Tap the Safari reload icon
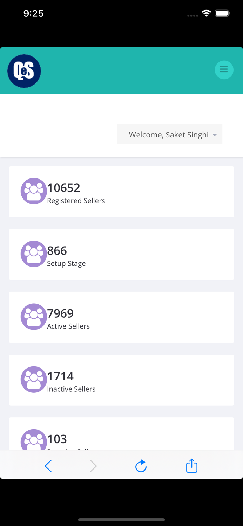Screen dimensions: 243x526 tap(141, 466)
